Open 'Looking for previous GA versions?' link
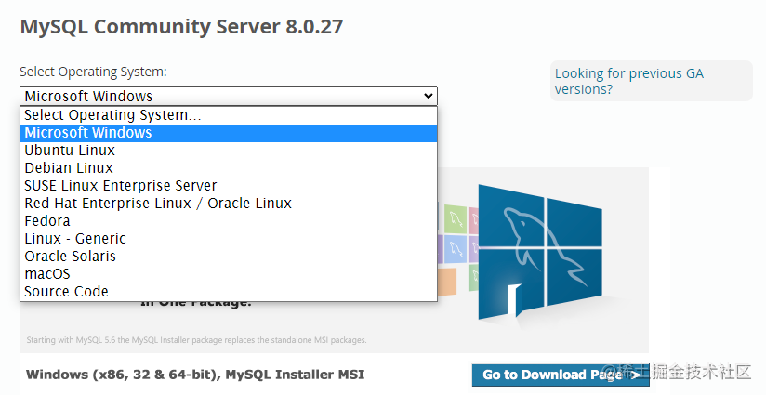This screenshot has width=766, height=395. [x=628, y=81]
